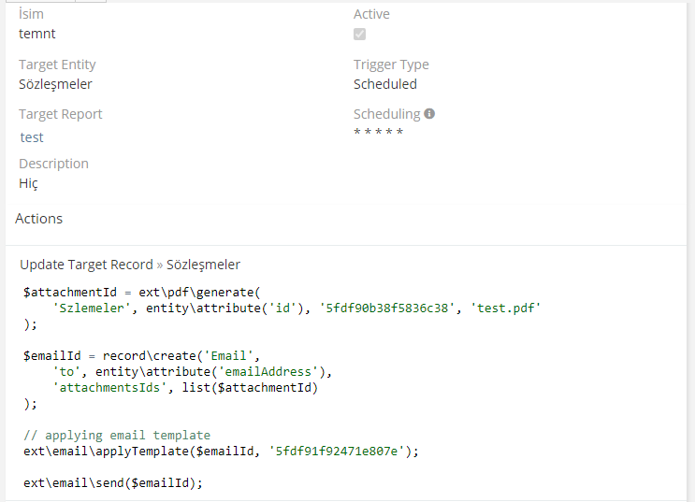The image size is (695, 502).
Task: Select the Target Entity value Sözleşmeler
Action: click(55, 84)
